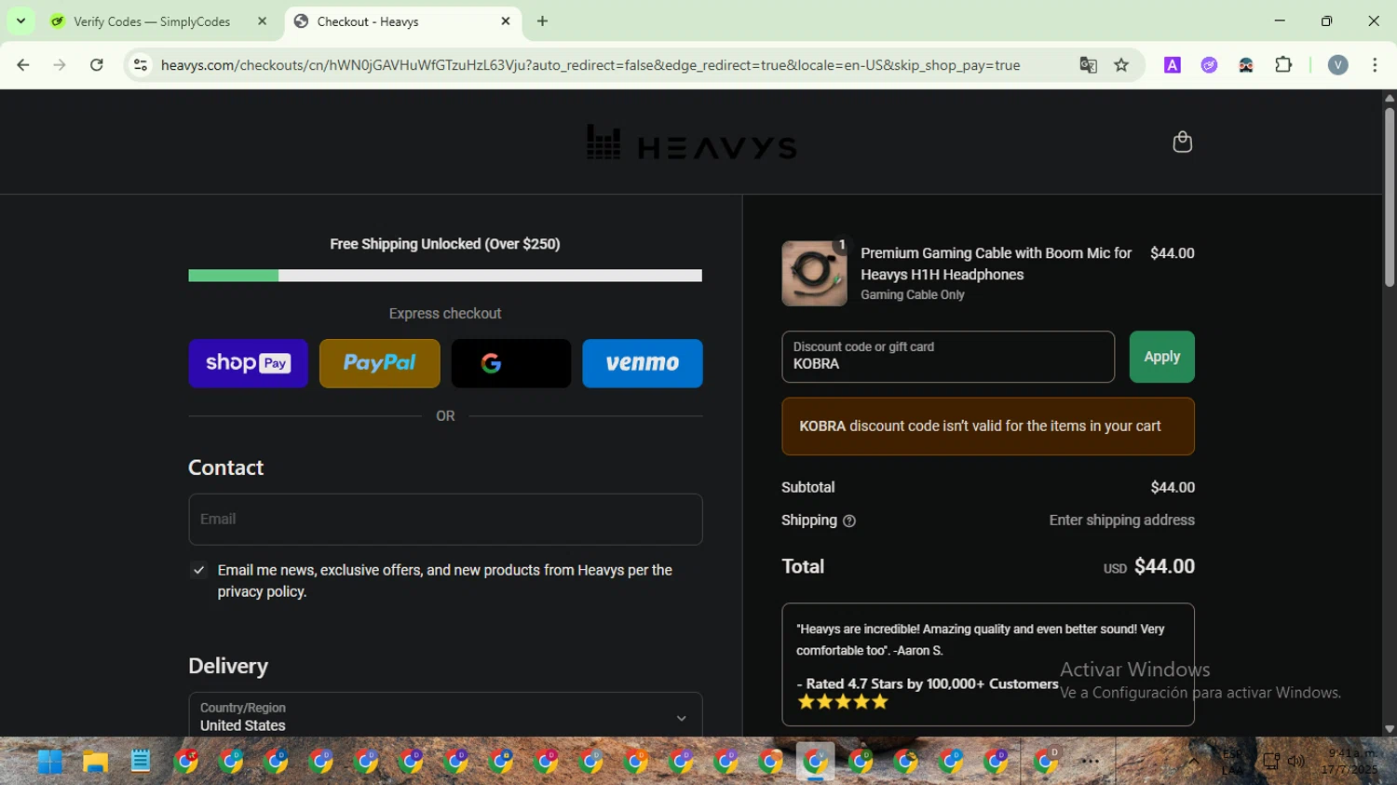Click the free shipping progress bar
The image size is (1397, 785).
[x=445, y=276]
